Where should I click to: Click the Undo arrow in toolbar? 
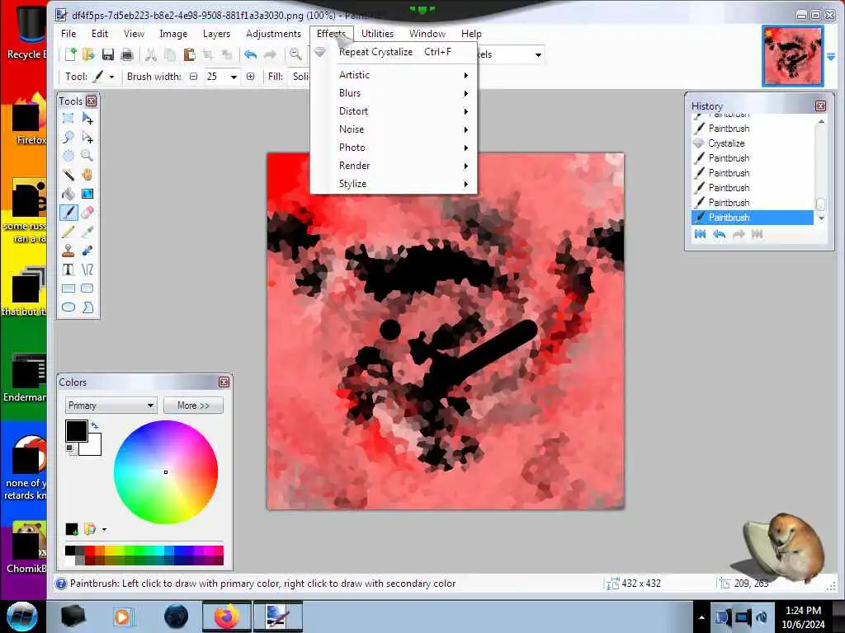pos(250,54)
